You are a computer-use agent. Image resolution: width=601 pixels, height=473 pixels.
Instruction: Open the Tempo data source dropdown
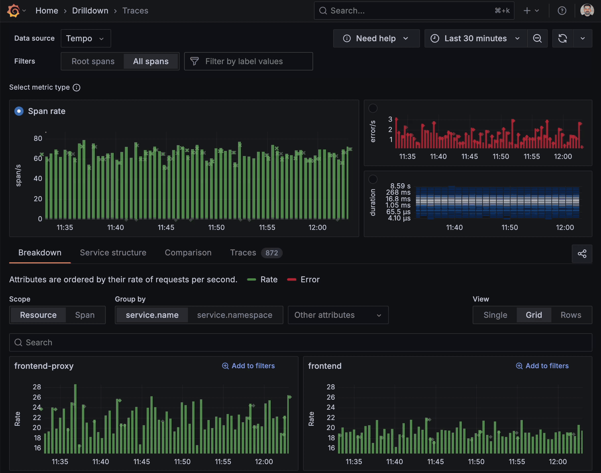click(86, 38)
